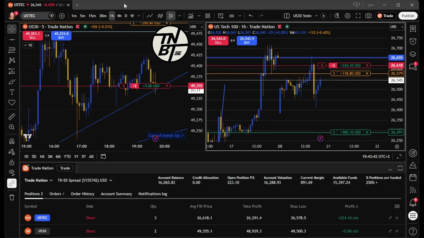Expand the chart style dropdown arrow

pyautogui.click(x=179, y=16)
